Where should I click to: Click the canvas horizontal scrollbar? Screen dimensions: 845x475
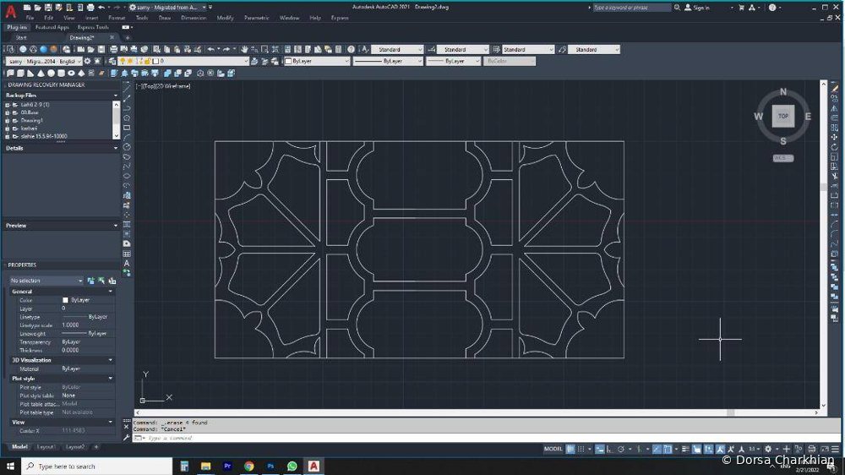coord(477,412)
